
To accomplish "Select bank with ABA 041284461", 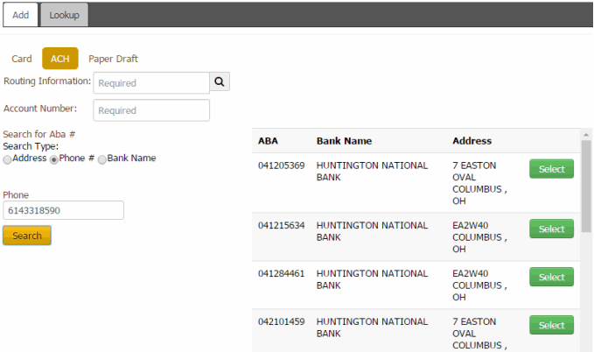I will pyautogui.click(x=551, y=278).
